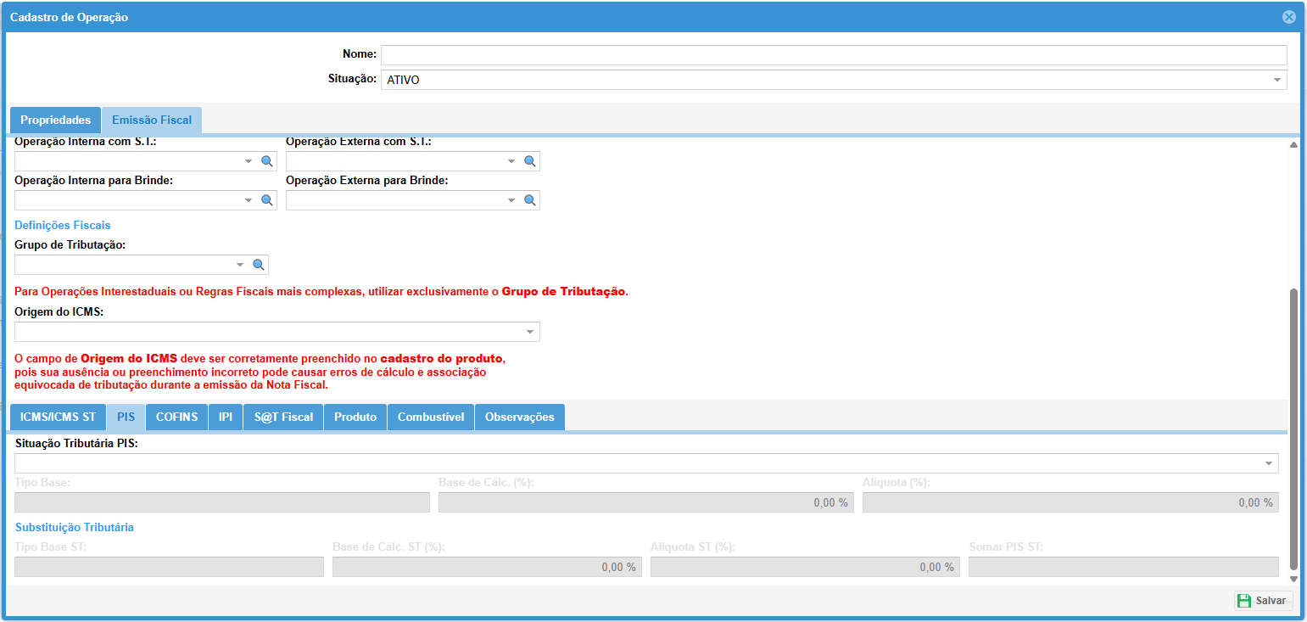Click the vertical scrollbar down arrow
Image resolution: width=1307 pixels, height=622 pixels.
point(1293,579)
